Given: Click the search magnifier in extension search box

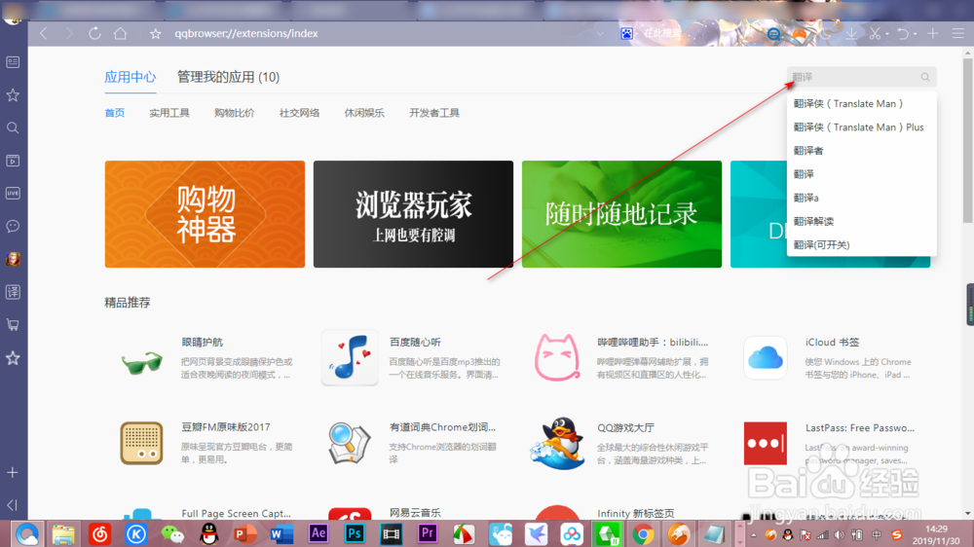Looking at the screenshot, I should 925,77.
